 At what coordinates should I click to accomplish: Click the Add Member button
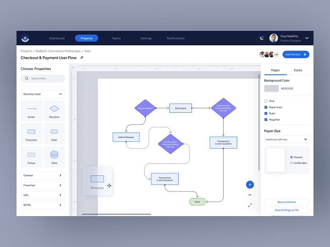coord(295,54)
